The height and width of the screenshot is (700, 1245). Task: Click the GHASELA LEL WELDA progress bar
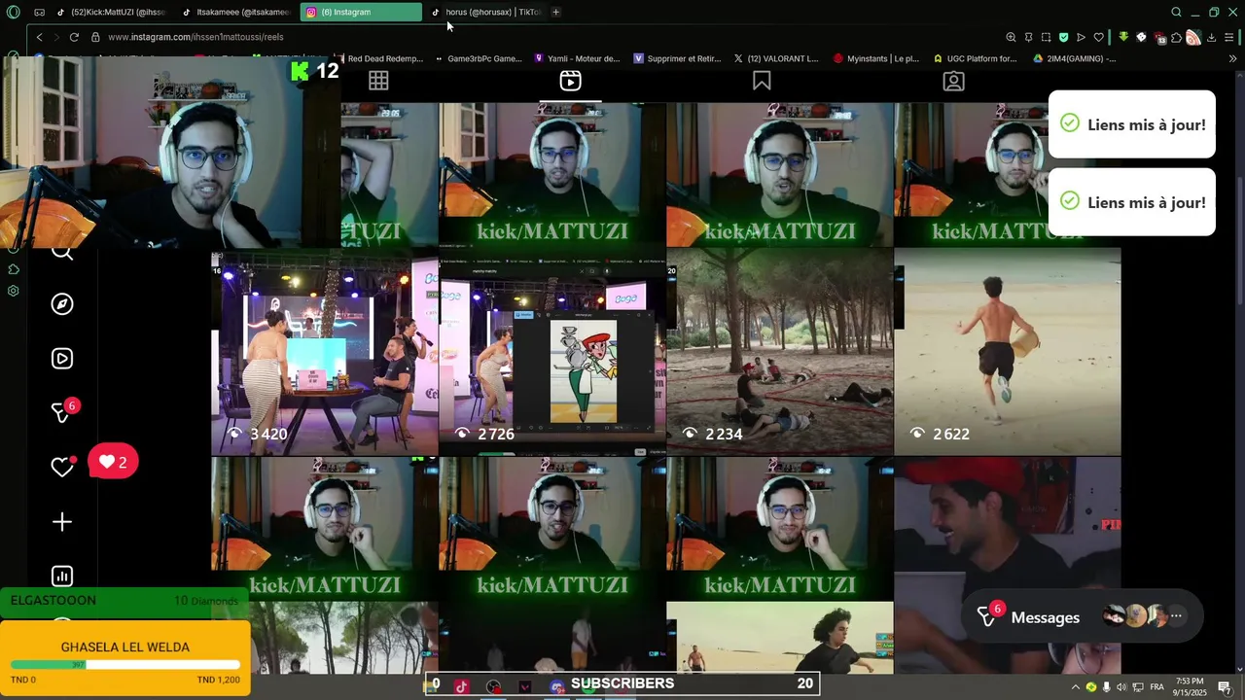[x=125, y=665]
